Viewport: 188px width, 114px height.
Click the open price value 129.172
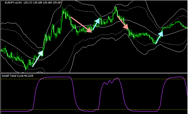(28, 2)
